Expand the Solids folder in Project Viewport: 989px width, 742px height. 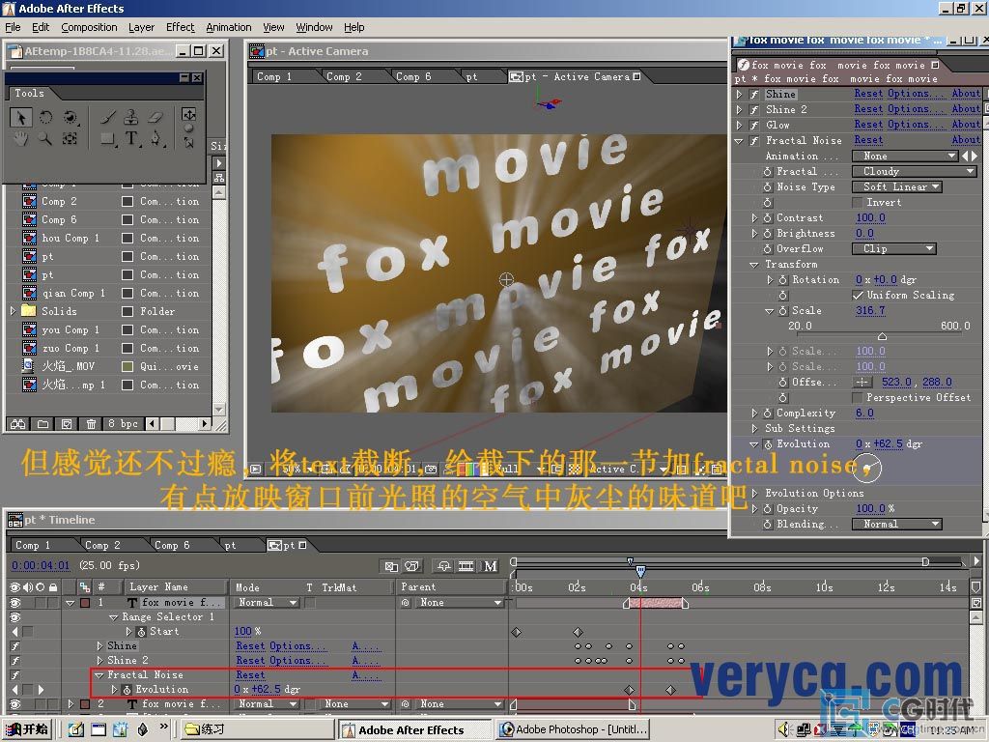click(x=13, y=311)
